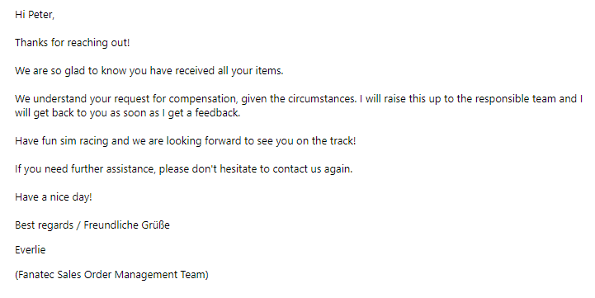595x298 pixels.
Task: Click the sender name "Everlie"
Action: pyautogui.click(x=31, y=250)
